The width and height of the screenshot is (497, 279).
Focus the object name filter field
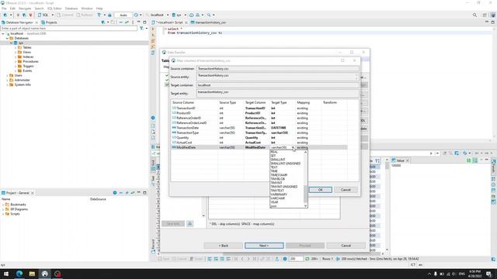tap(69, 28)
